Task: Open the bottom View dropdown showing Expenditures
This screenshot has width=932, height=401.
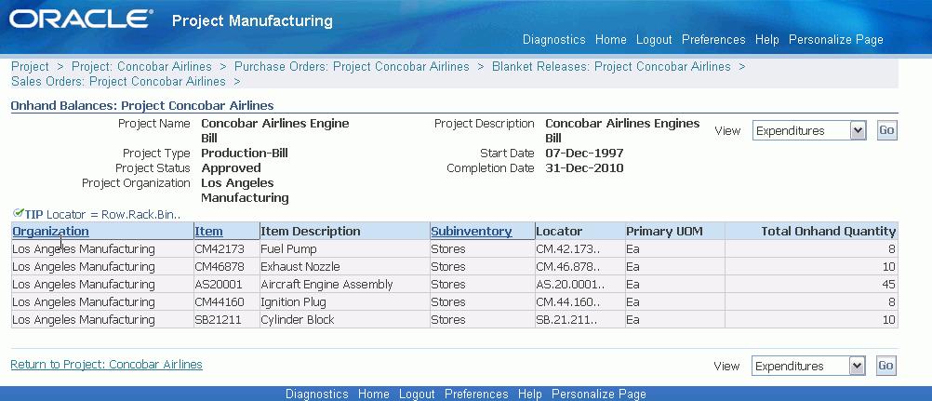Action: (808, 366)
